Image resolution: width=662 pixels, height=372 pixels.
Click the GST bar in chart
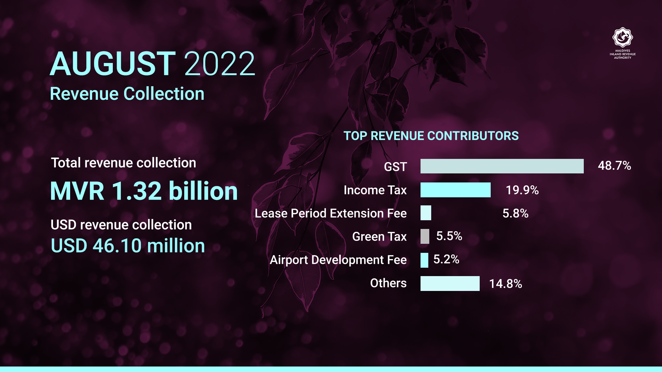[502, 166]
